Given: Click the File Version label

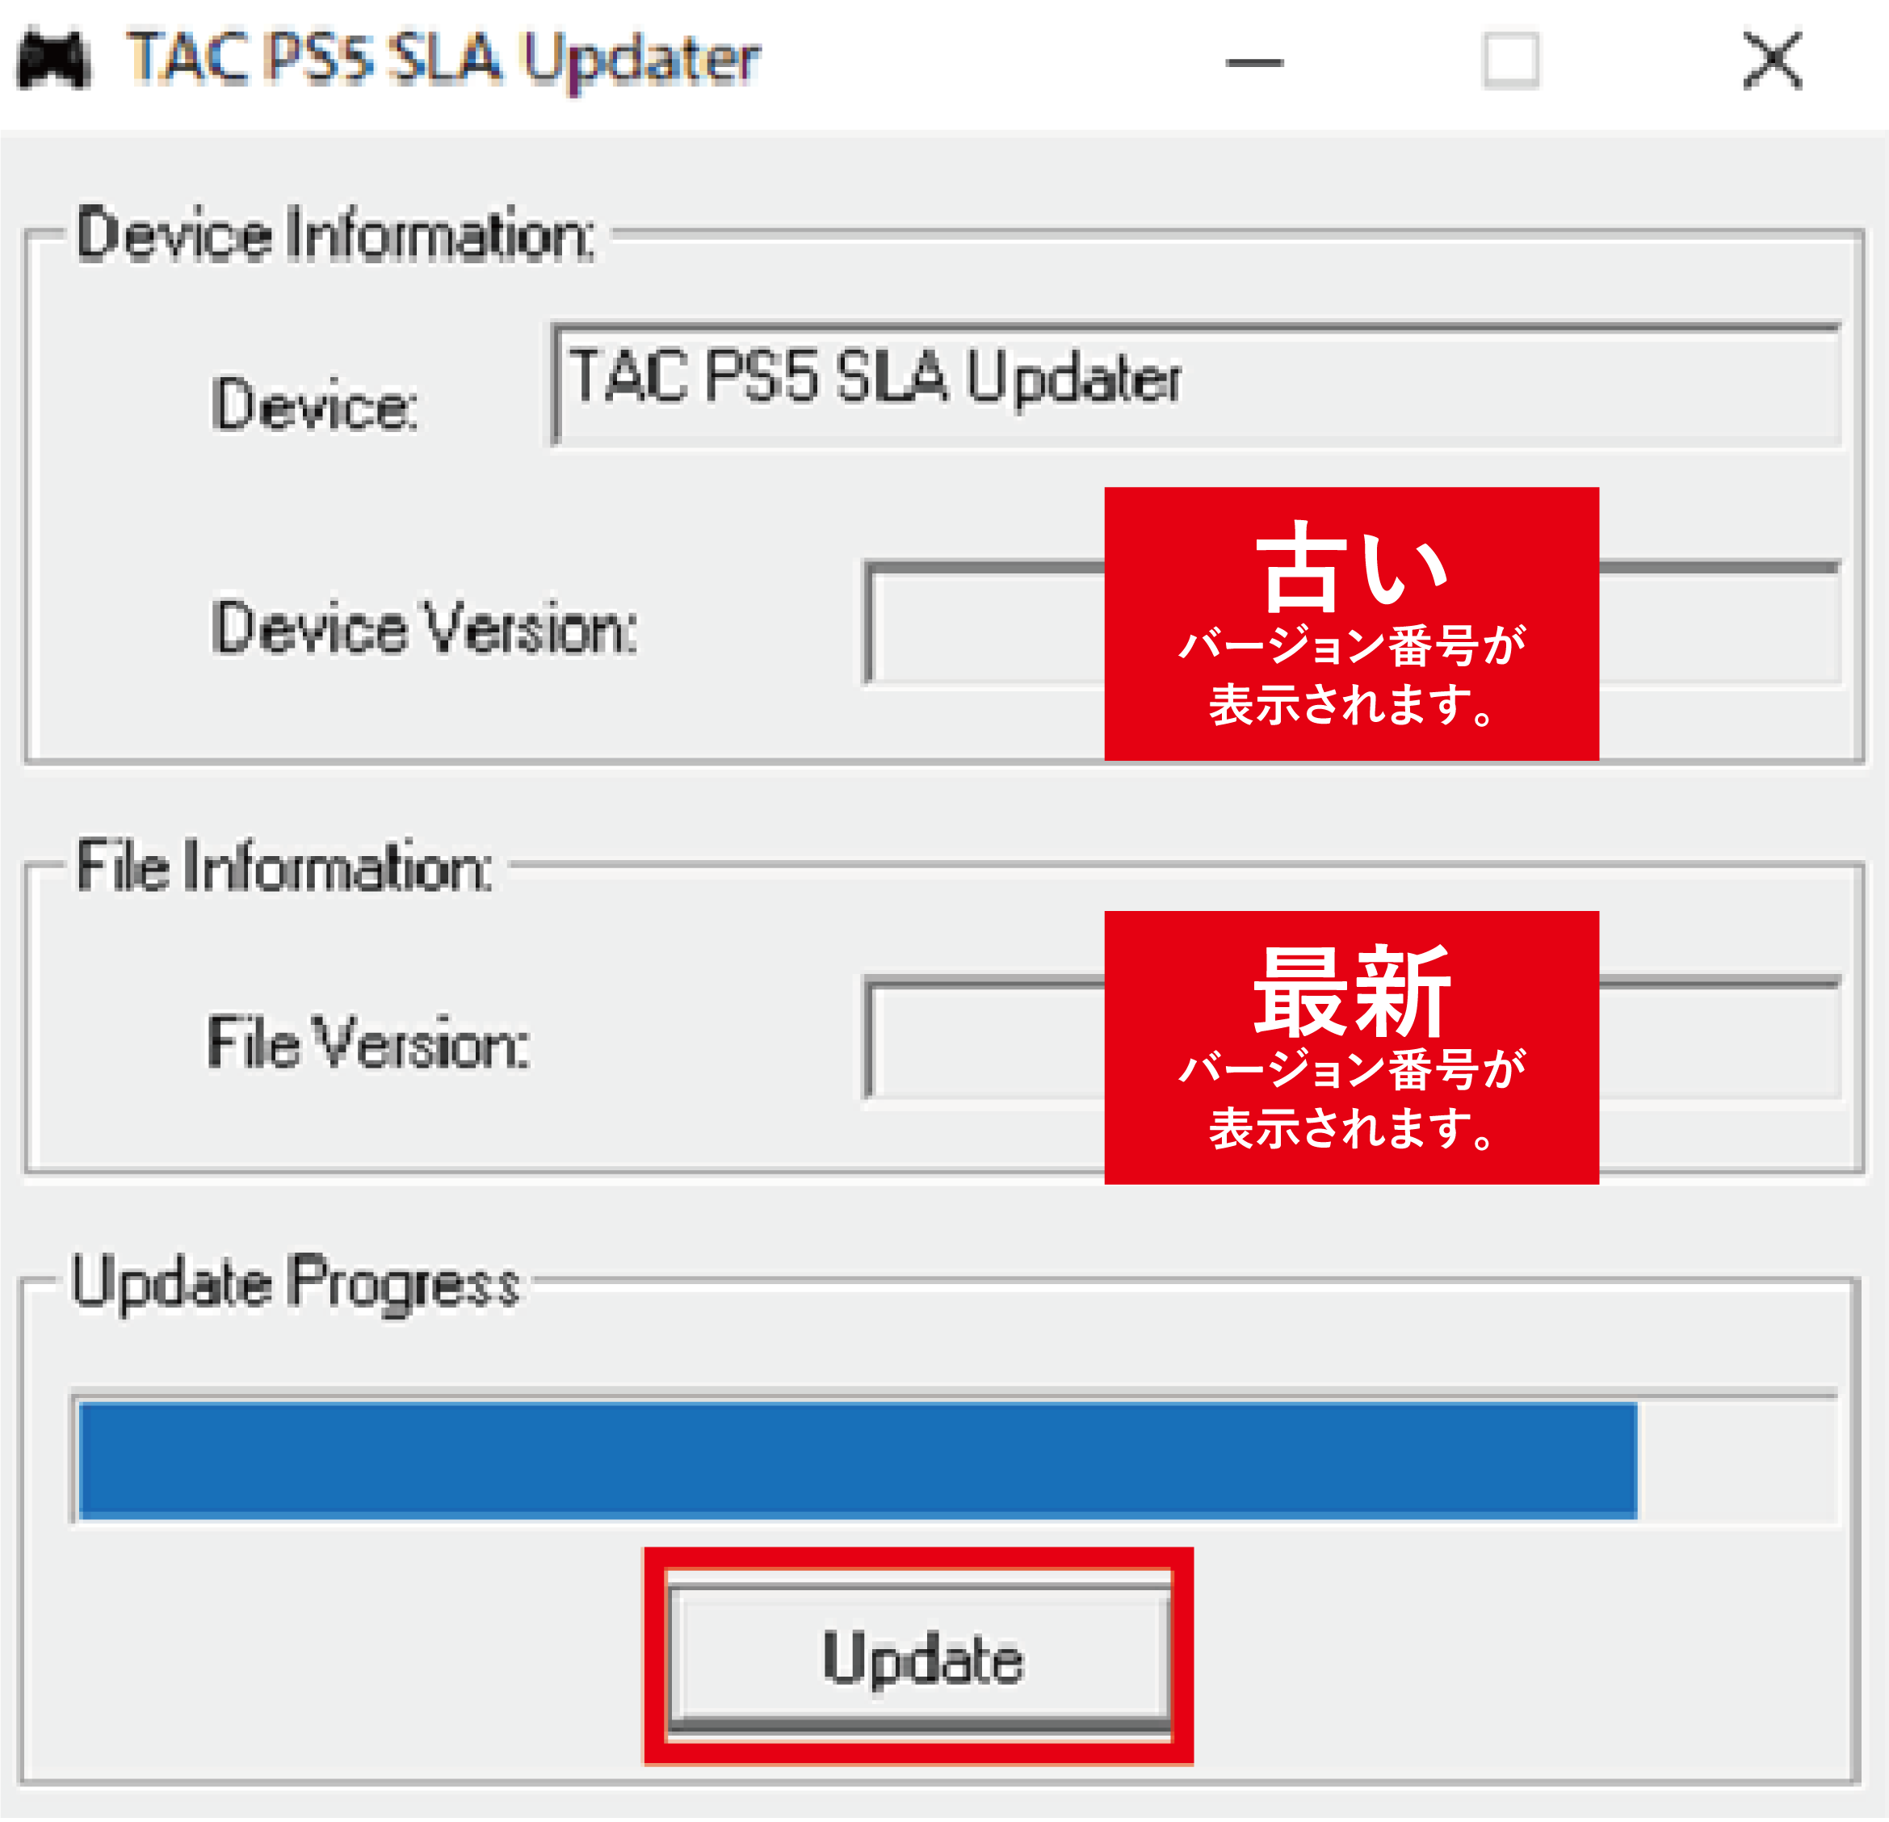Looking at the screenshot, I should point(369,1042).
